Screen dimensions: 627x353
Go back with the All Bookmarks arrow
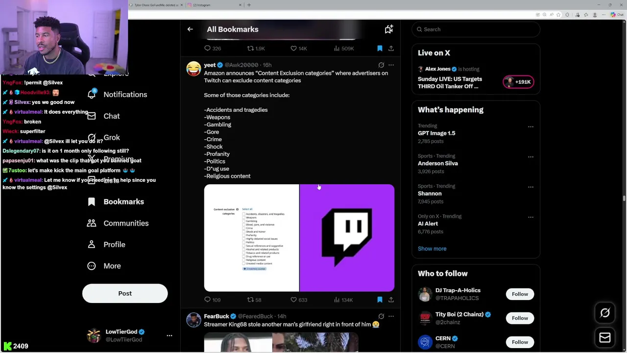pos(190,29)
